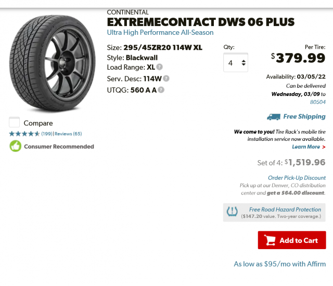Click the 80504 zip code link

[318, 102]
